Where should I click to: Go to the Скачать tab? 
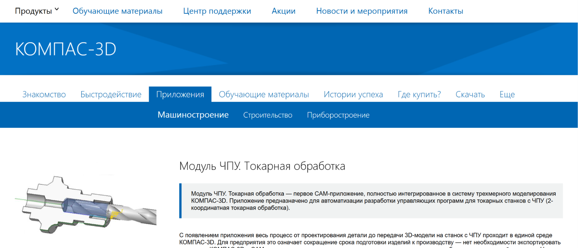tap(470, 95)
